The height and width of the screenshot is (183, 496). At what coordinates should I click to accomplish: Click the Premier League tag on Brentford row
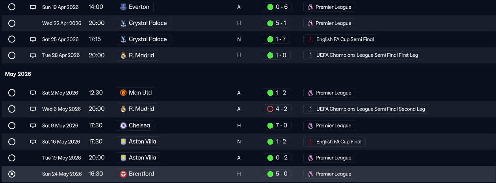[x=329, y=174]
